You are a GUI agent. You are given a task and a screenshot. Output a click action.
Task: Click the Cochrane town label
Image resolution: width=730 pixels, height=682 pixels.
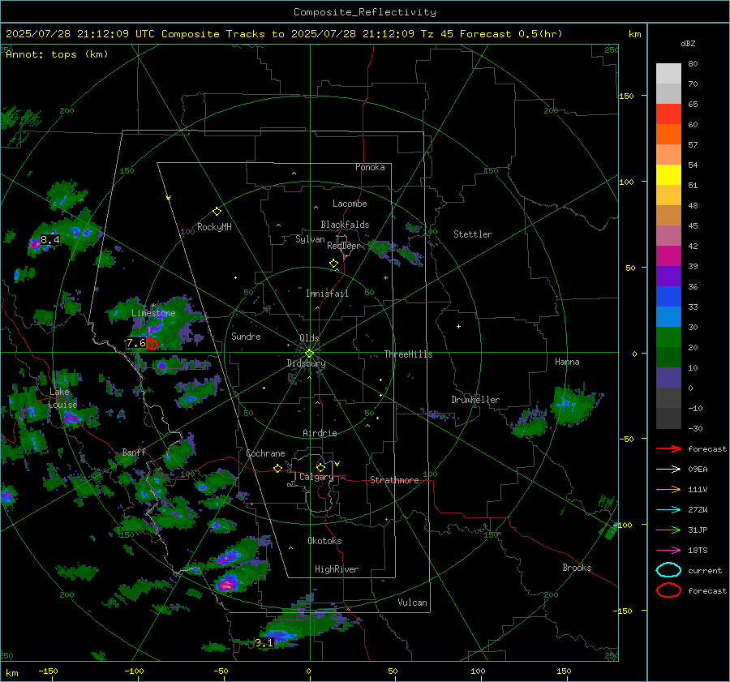(265, 453)
